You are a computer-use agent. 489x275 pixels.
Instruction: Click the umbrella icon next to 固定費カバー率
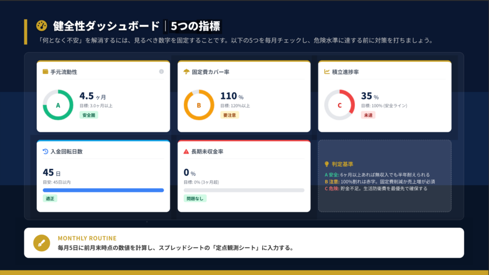coord(186,72)
